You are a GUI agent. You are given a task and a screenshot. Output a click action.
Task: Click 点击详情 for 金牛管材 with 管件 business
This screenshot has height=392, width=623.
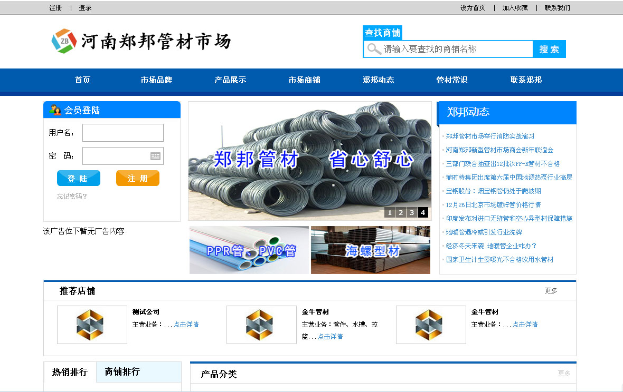[x=330, y=337]
